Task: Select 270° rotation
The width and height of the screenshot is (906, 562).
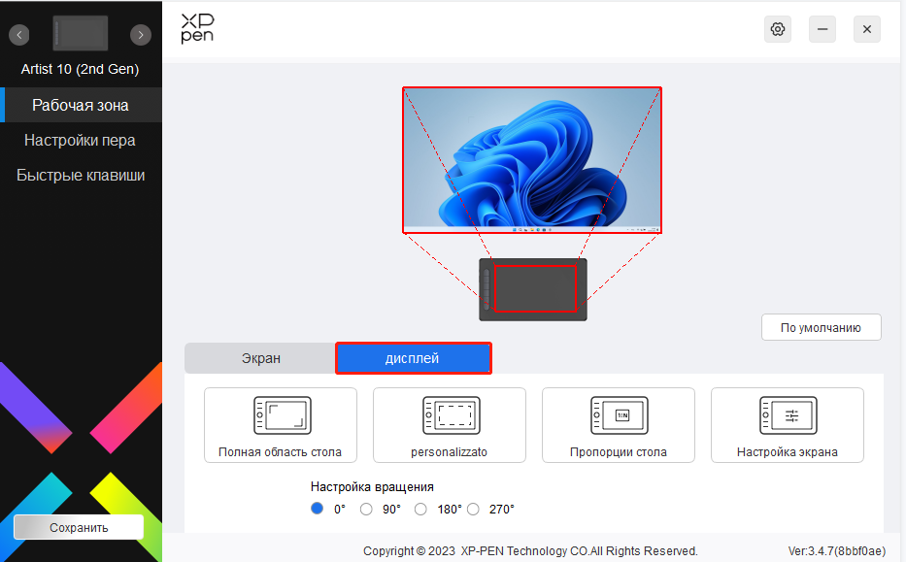Action: click(x=473, y=509)
